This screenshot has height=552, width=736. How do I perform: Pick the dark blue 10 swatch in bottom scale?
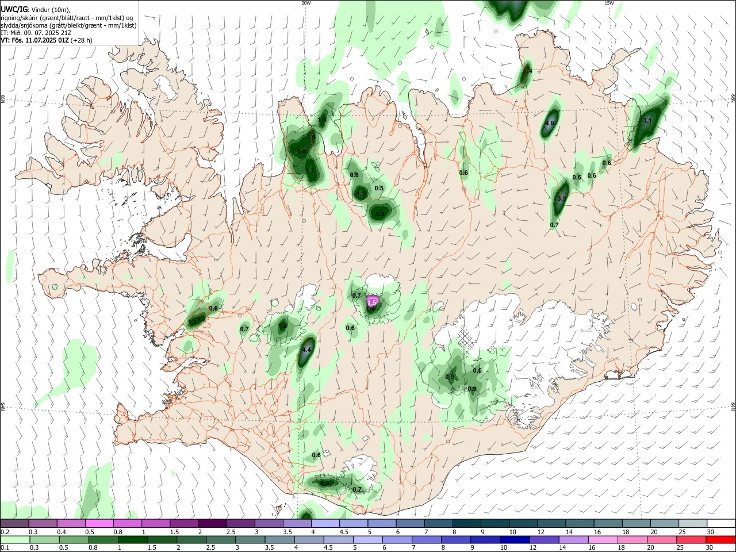(514, 540)
